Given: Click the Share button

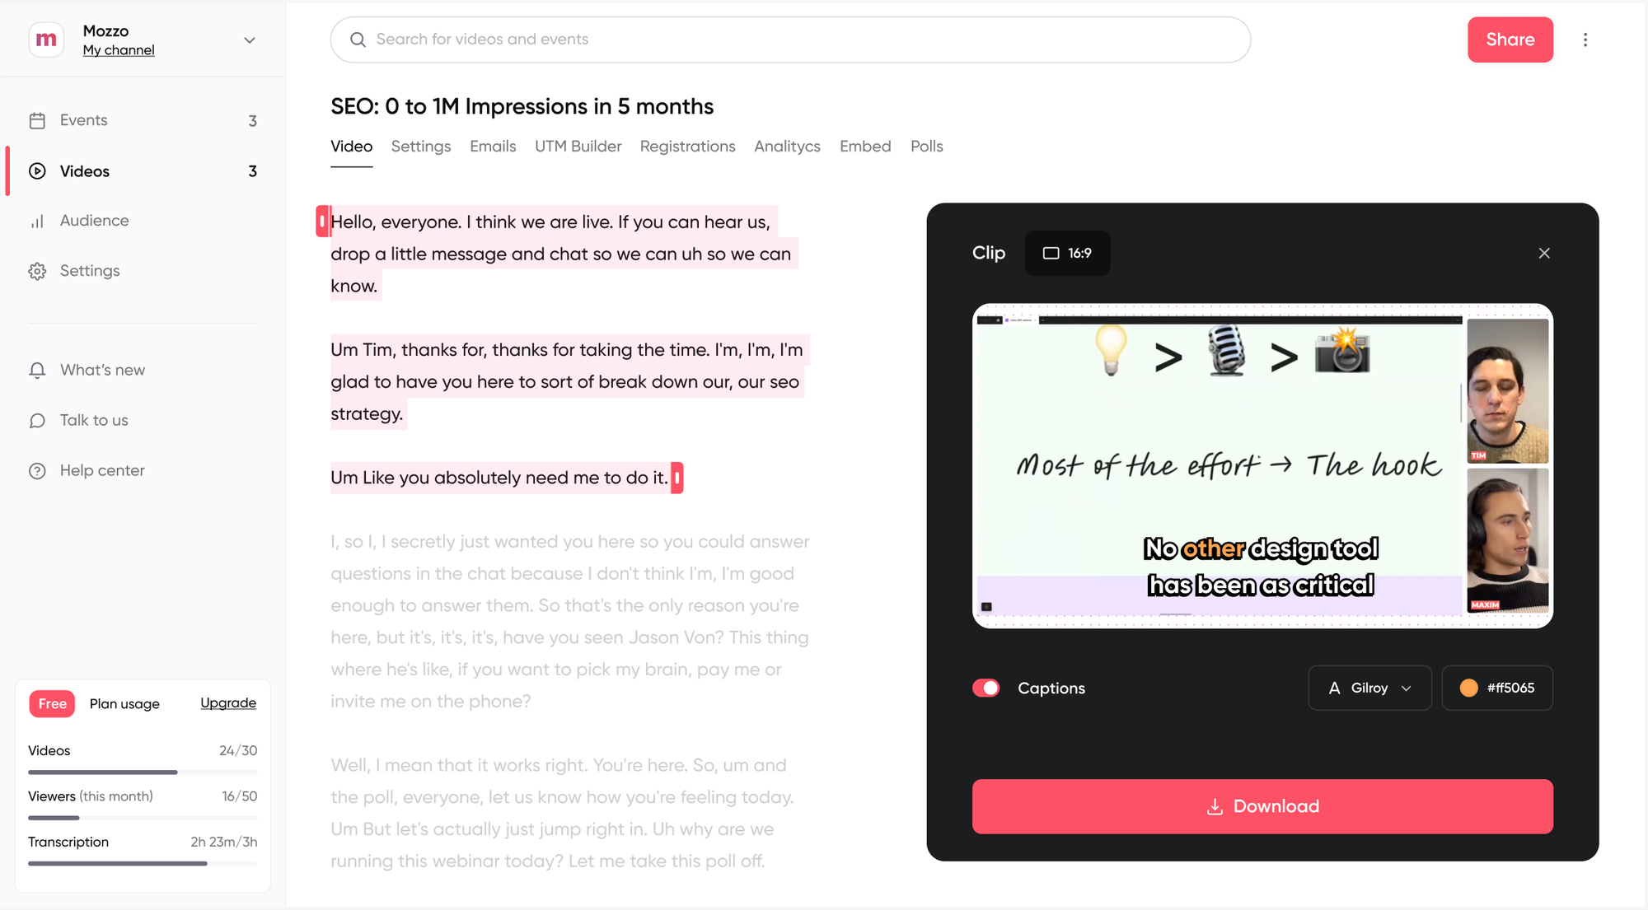Looking at the screenshot, I should (x=1510, y=40).
